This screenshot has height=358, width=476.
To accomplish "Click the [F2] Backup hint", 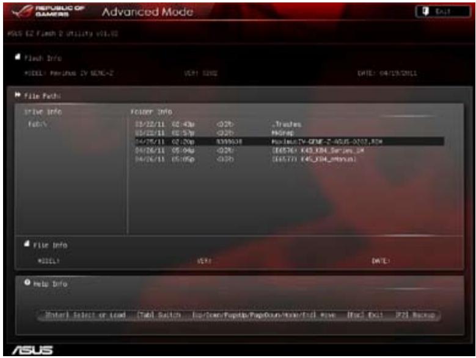I will coord(416,315).
